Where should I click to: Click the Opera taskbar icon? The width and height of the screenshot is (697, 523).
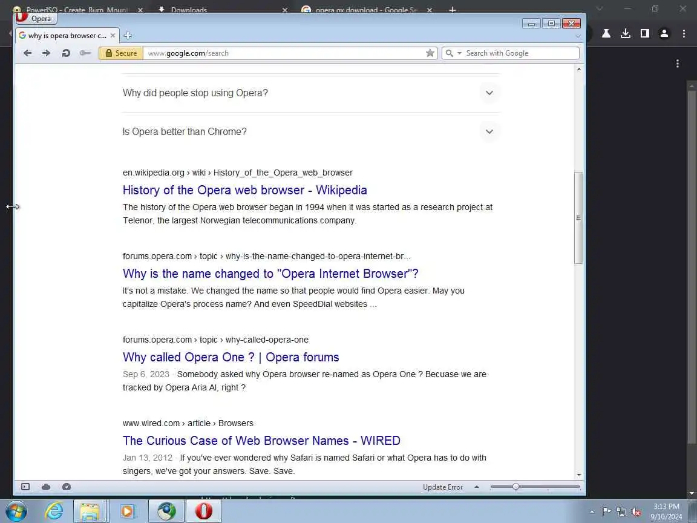click(203, 511)
